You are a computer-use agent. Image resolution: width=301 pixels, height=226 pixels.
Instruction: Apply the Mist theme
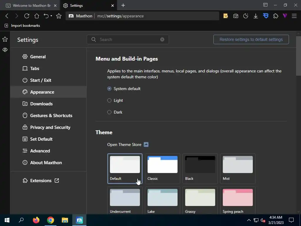(x=238, y=169)
